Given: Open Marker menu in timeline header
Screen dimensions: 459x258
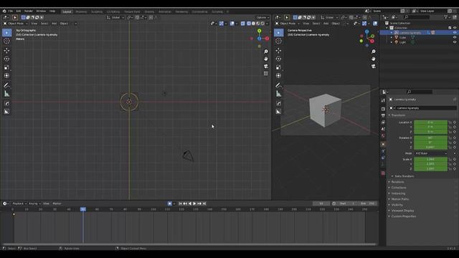Looking at the screenshot, I should point(57,204).
